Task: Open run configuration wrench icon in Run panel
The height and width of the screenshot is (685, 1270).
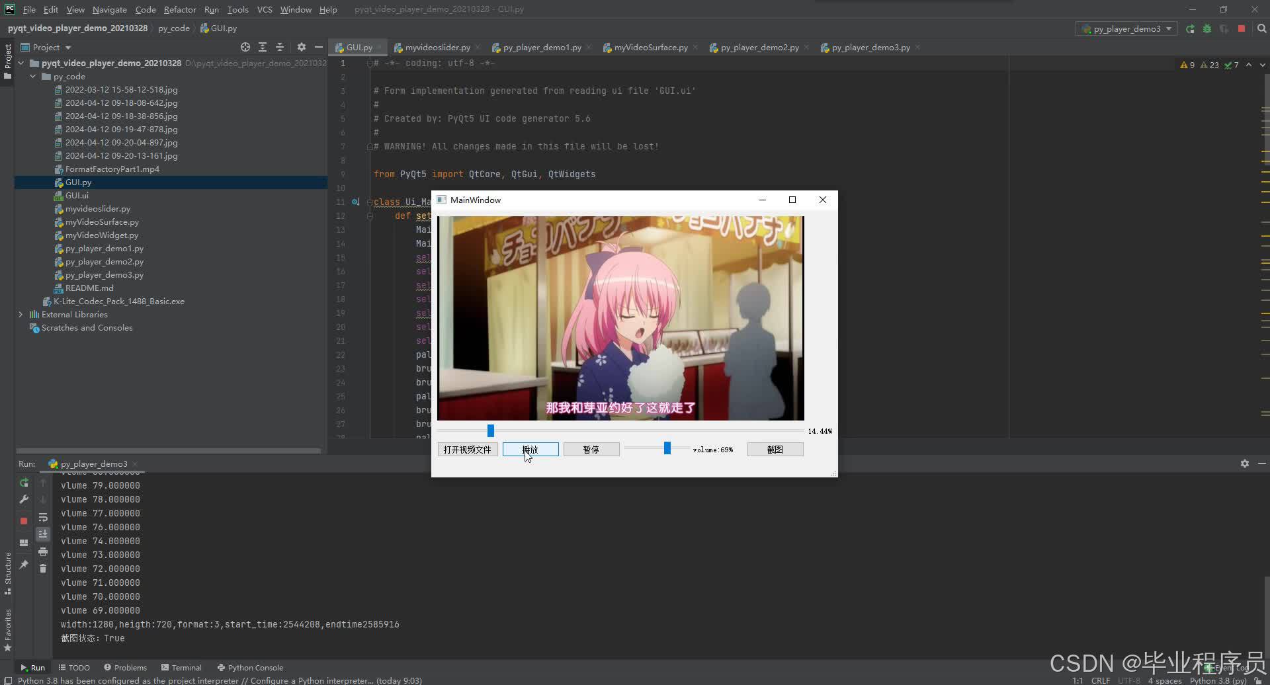Action: click(24, 499)
